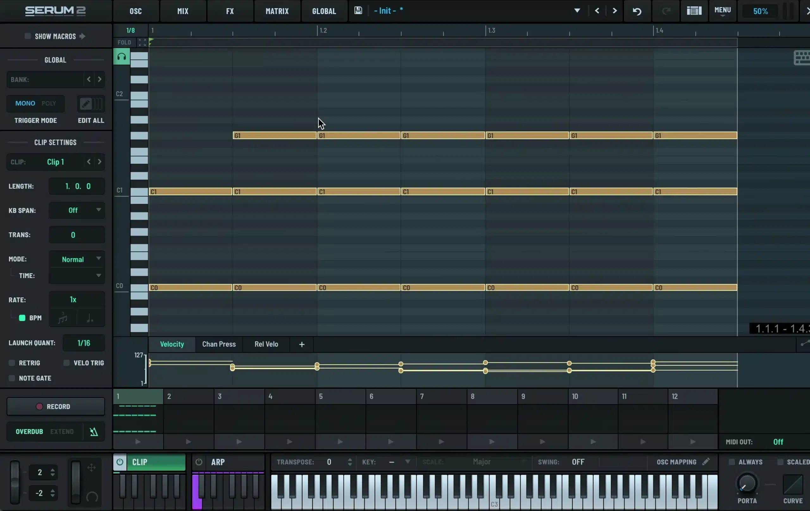
Task: Click the fit-to-view icon beside FOLD
Action: pyautogui.click(x=142, y=42)
